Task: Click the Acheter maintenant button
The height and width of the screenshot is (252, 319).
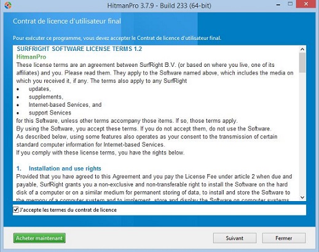Action: (x=39, y=238)
